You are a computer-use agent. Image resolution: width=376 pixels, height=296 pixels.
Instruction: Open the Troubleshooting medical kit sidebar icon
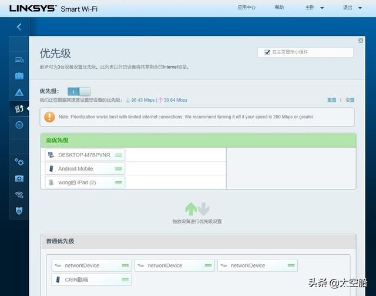coord(19,178)
